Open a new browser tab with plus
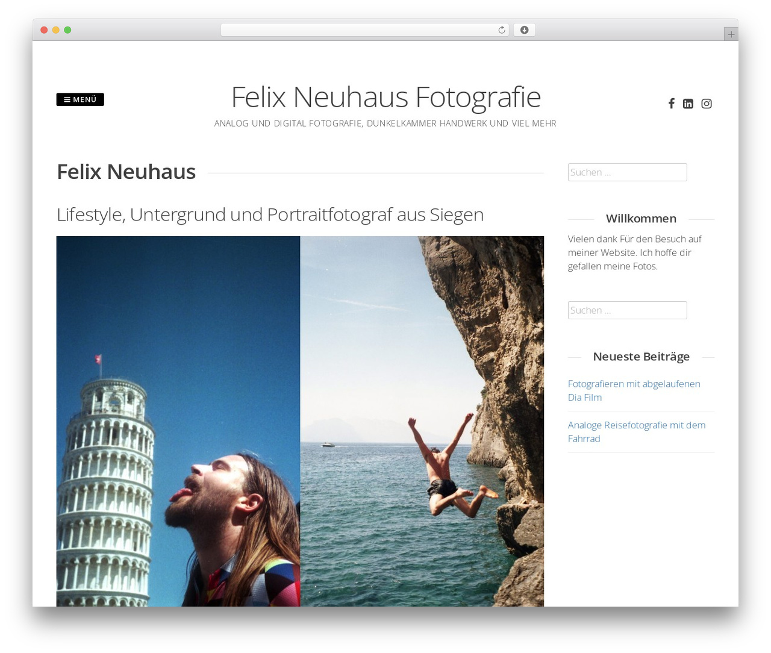Viewport: 771px width, 653px height. 731,34
